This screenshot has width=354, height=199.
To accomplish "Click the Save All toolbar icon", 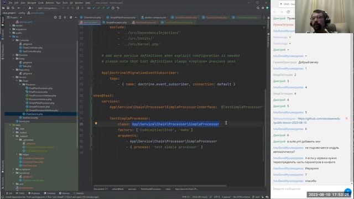I will click(8, 8).
